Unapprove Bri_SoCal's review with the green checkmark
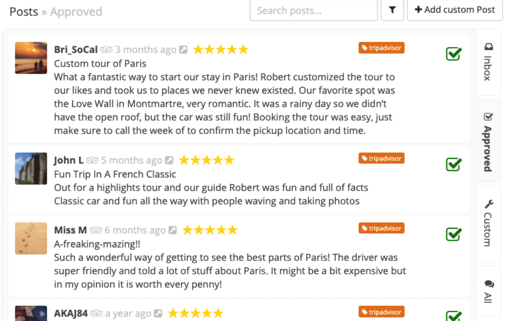The image size is (505, 321). (453, 54)
